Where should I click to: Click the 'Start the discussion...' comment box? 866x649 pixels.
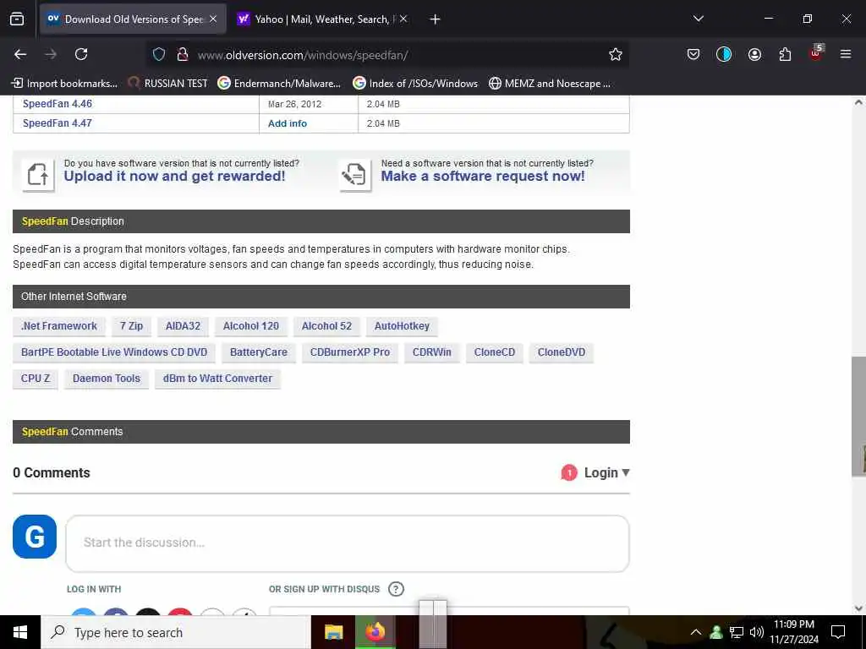tap(348, 543)
